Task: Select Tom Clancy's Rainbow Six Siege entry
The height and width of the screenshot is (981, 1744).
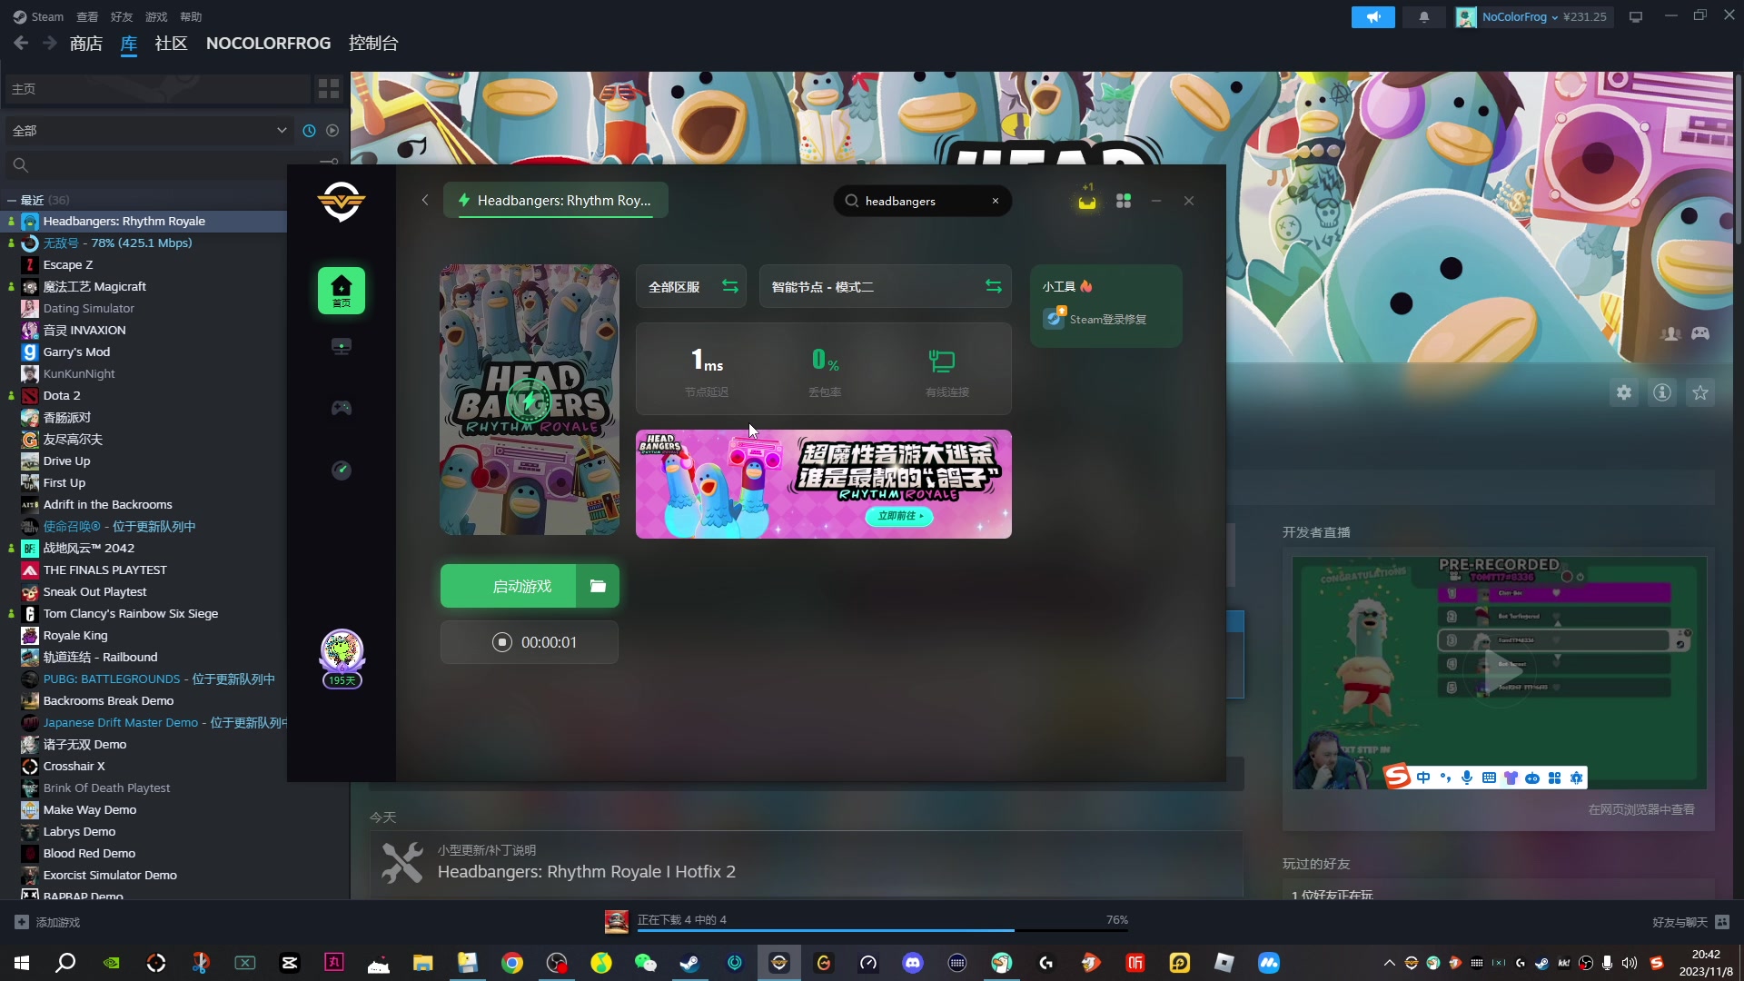Action: pyautogui.click(x=131, y=613)
